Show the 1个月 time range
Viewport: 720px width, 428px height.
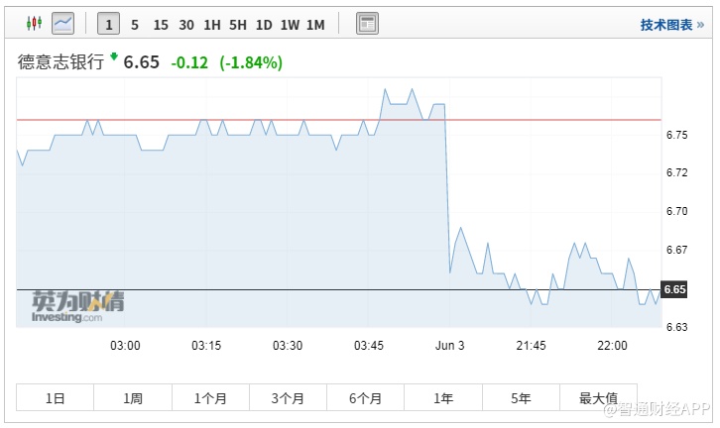210,398
